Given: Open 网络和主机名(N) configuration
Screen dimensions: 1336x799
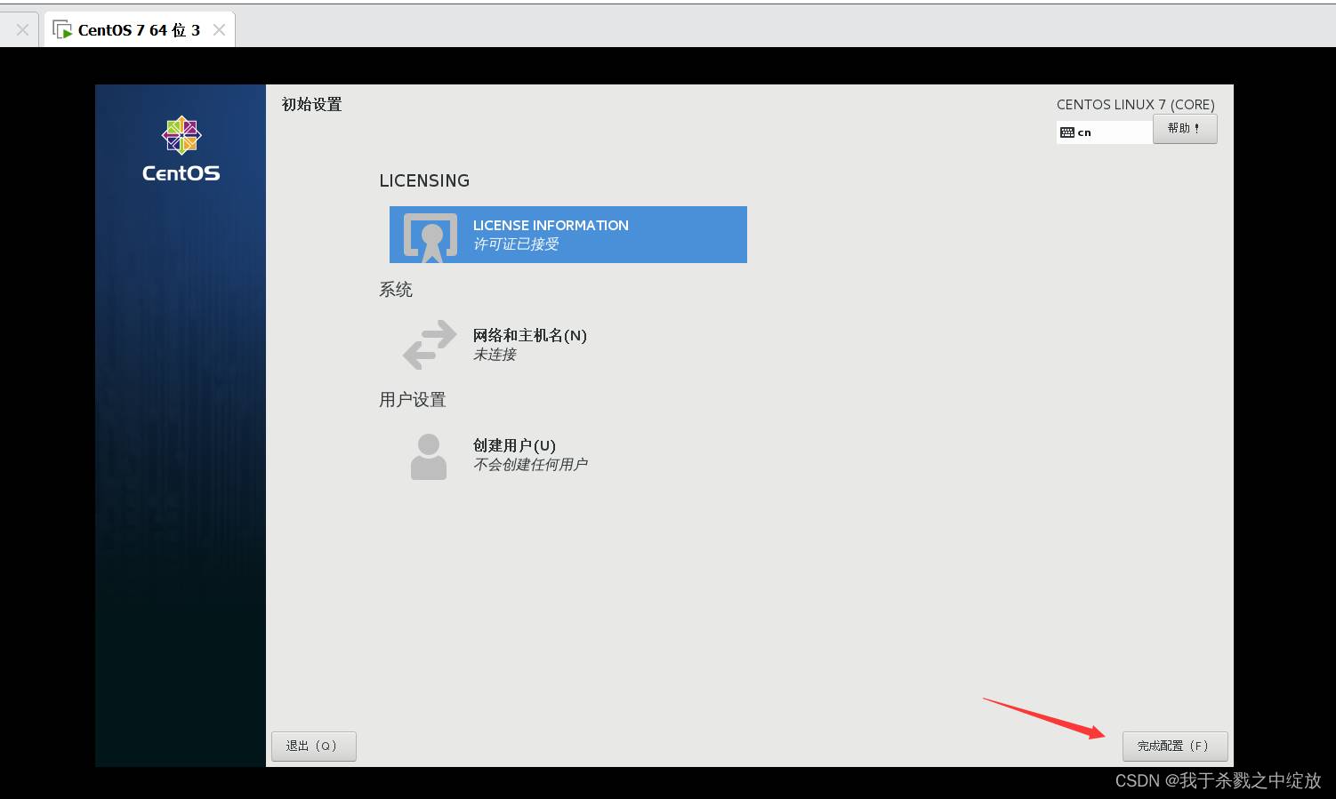Looking at the screenshot, I should pos(529,335).
